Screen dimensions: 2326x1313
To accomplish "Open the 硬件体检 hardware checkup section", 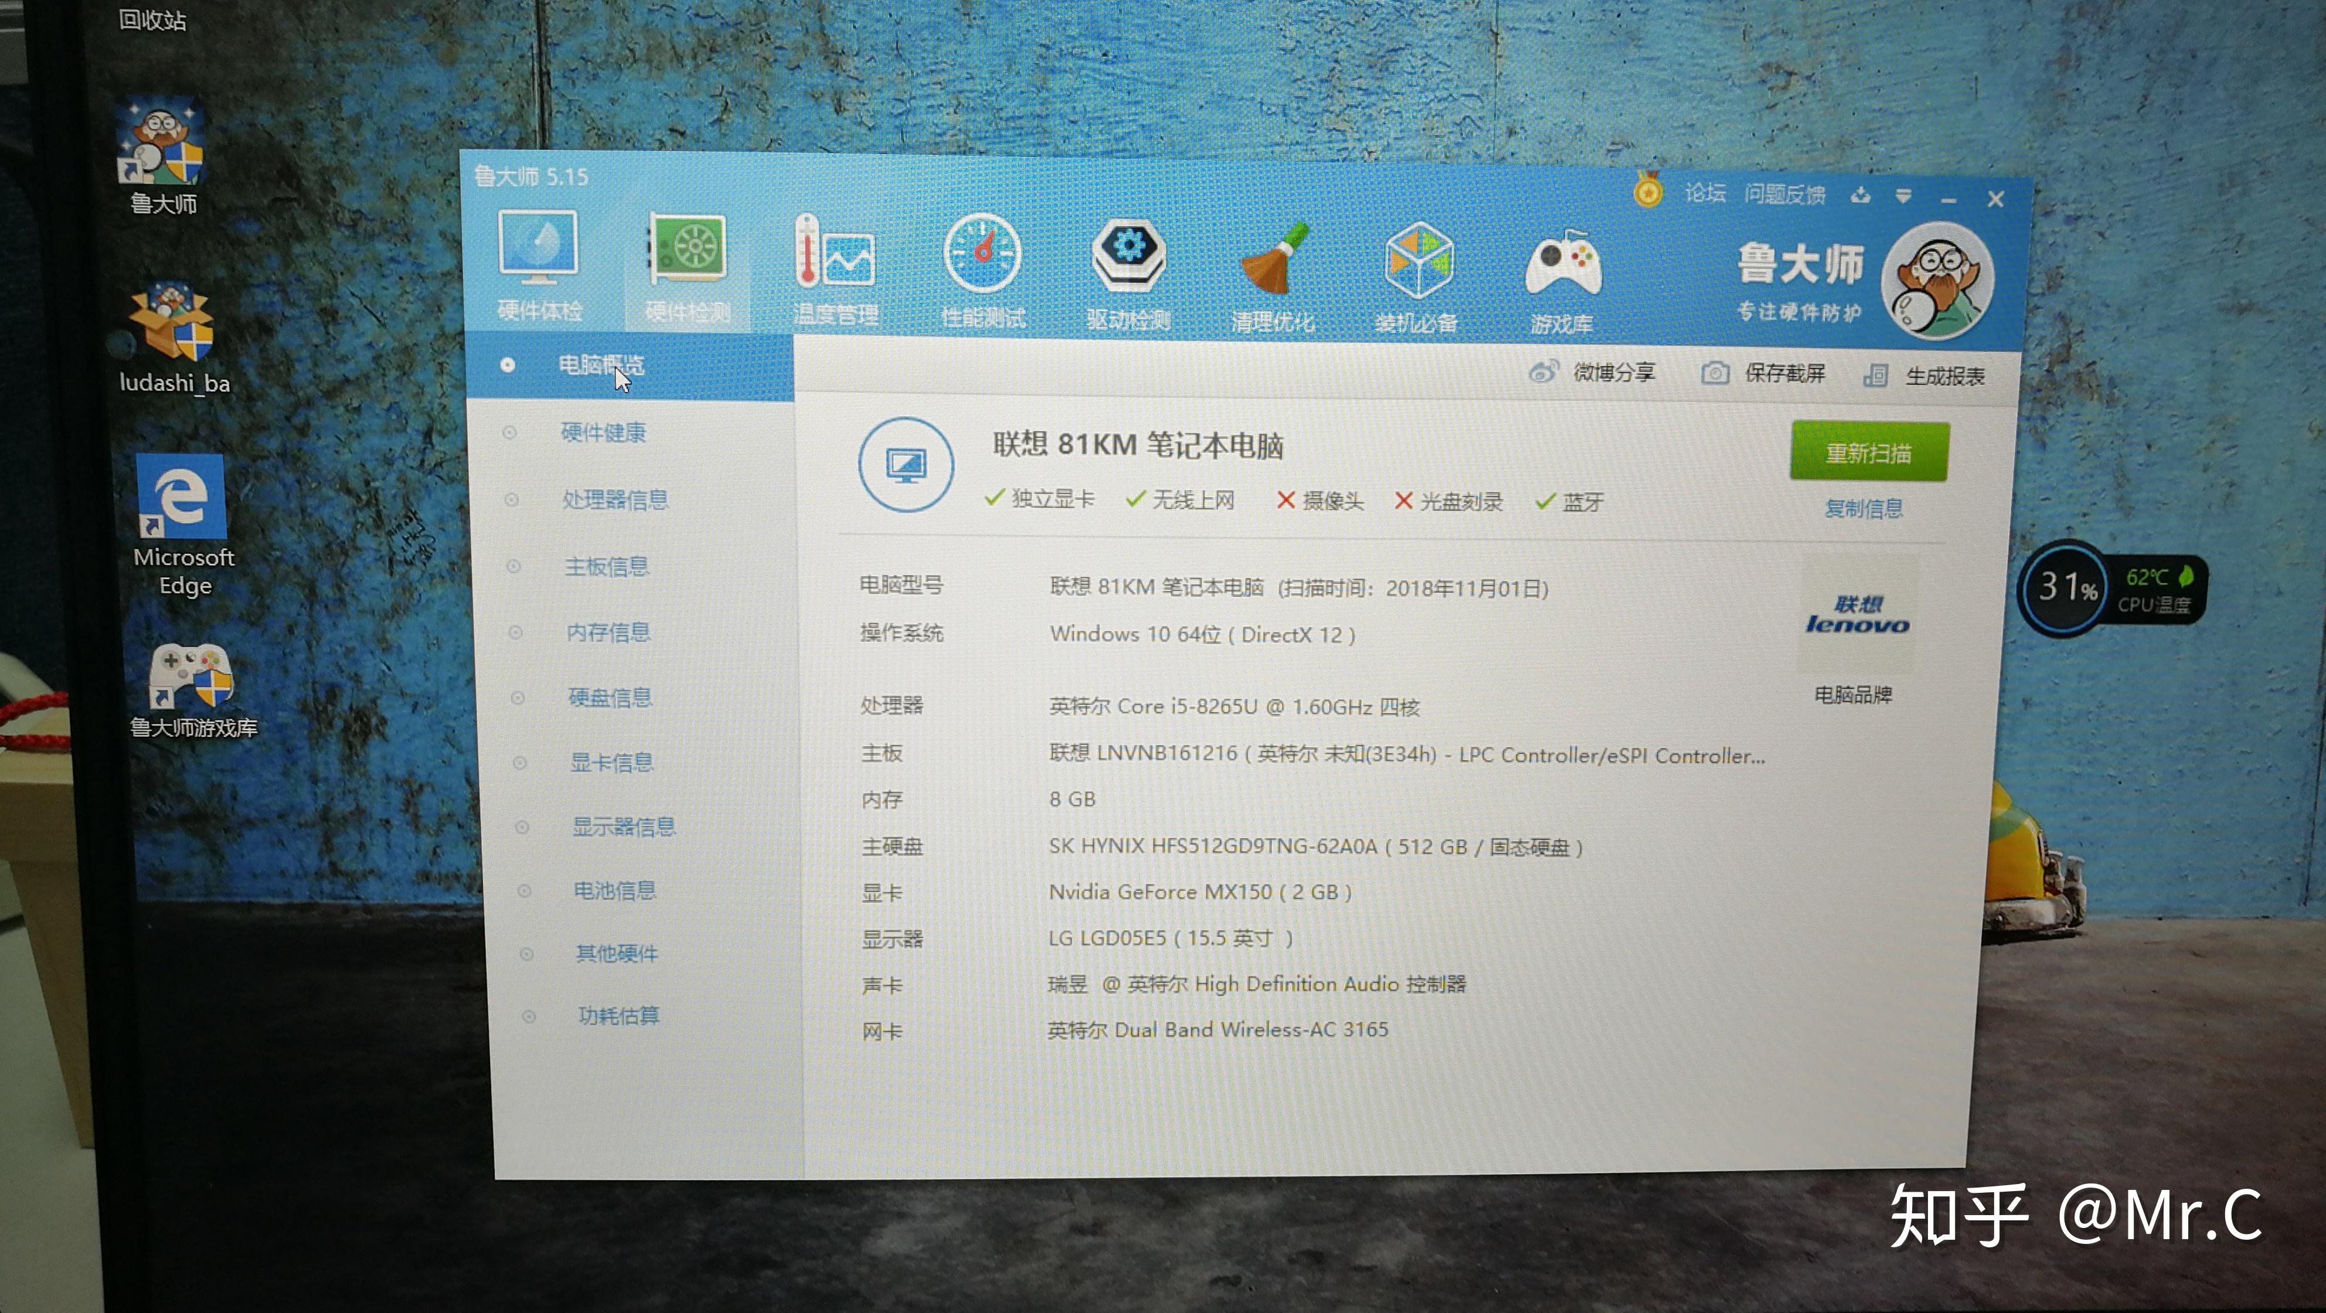I will (539, 266).
